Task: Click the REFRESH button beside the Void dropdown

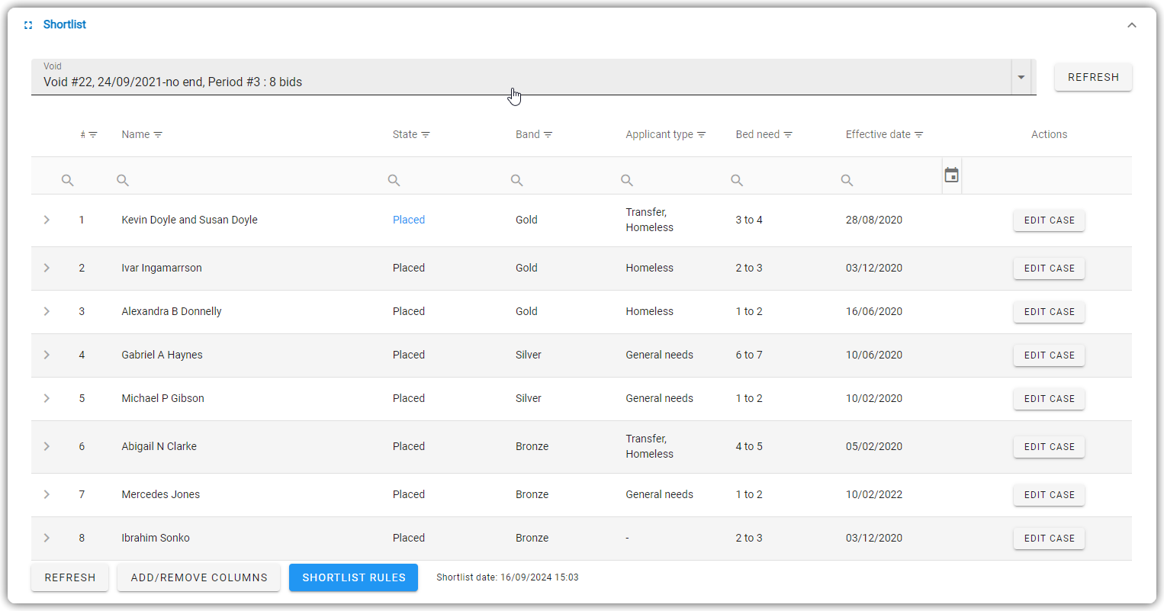Action: pos(1093,77)
